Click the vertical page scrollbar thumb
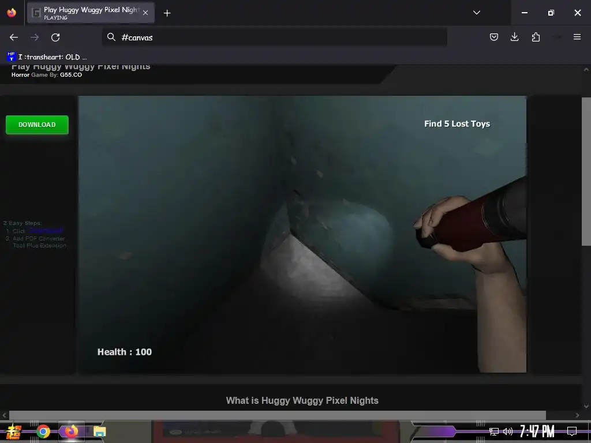The image size is (591, 443). (586, 171)
